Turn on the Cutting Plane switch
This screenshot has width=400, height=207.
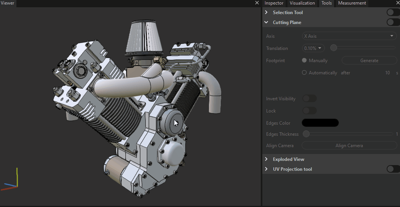point(393,22)
